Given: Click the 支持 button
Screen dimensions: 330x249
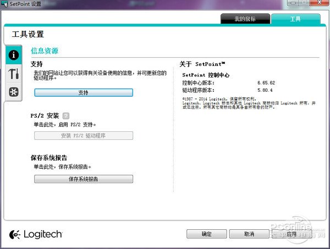Looking at the screenshot, I should (84, 92).
